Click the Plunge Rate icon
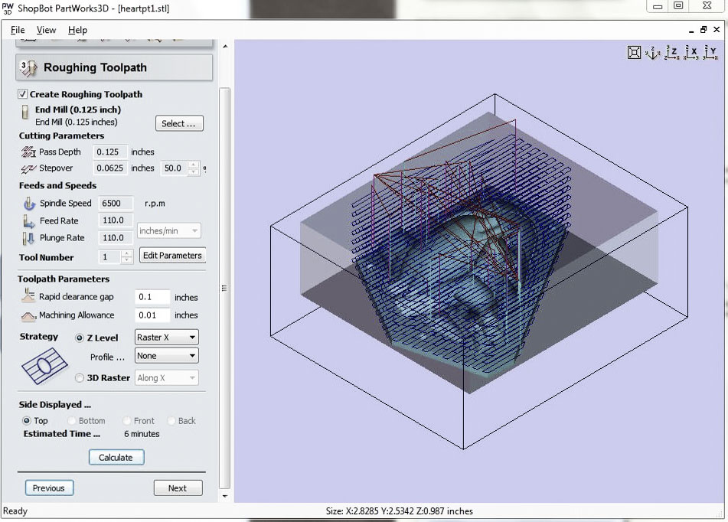This screenshot has width=728, height=522. (x=28, y=238)
